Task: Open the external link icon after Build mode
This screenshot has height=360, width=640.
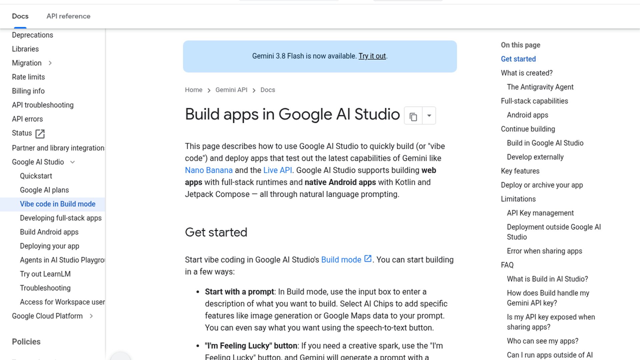Action: pyautogui.click(x=368, y=259)
